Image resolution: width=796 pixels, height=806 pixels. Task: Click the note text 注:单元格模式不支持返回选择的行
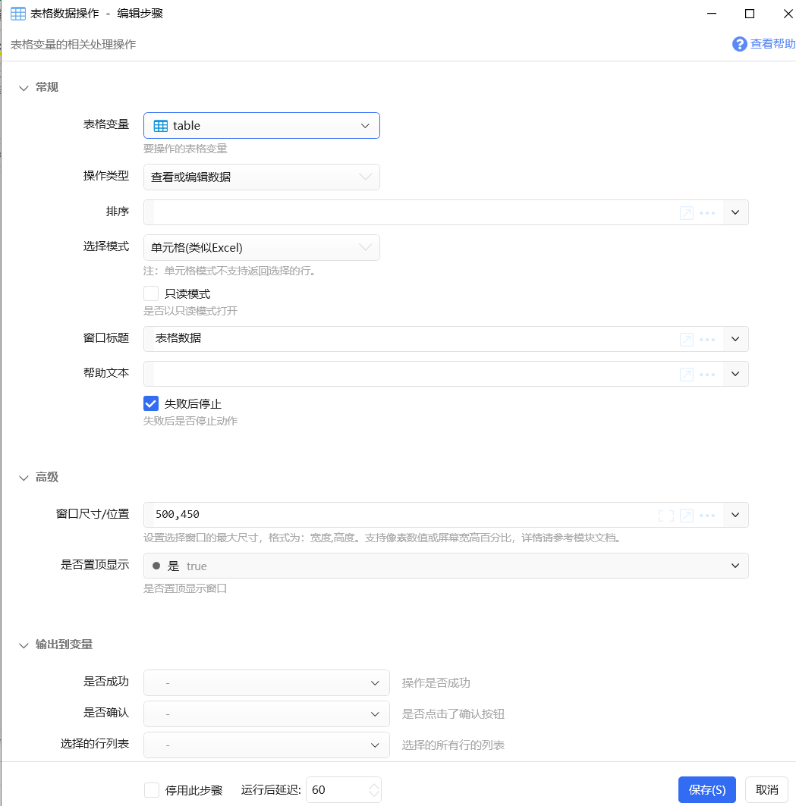pos(229,271)
